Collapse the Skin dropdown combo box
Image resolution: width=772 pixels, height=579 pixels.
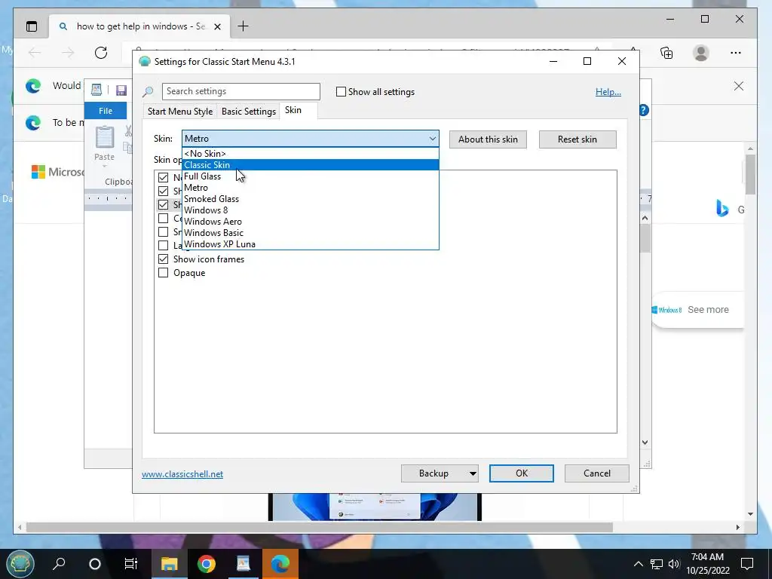coord(310,139)
